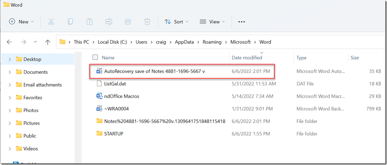The width and height of the screenshot is (387, 165).
Task: Click the ~WRA0004 Word icon
Action: pyautogui.click(x=99, y=109)
